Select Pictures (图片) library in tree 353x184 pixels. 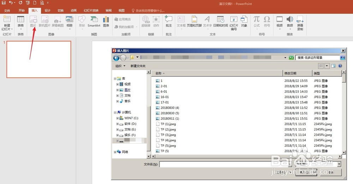(x=127, y=90)
